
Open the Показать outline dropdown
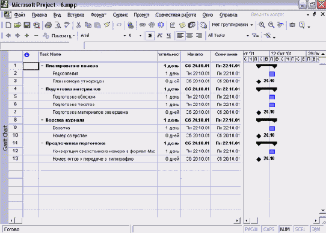click(63, 36)
